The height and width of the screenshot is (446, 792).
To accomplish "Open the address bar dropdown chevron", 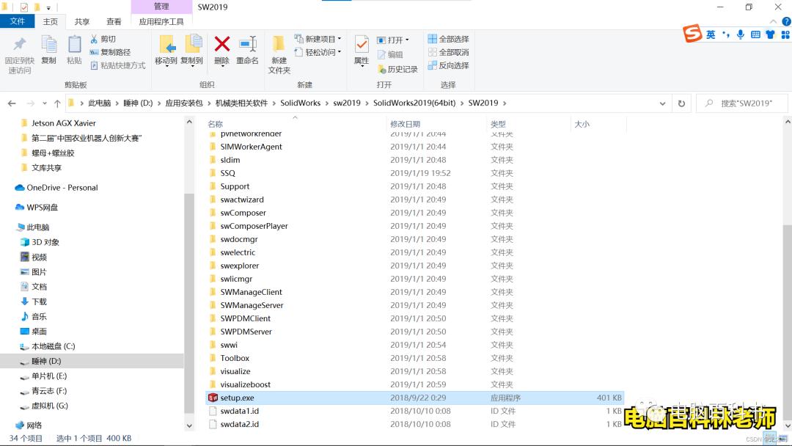I will pyautogui.click(x=662, y=103).
